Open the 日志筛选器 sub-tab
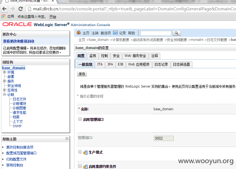 (x=182, y=65)
